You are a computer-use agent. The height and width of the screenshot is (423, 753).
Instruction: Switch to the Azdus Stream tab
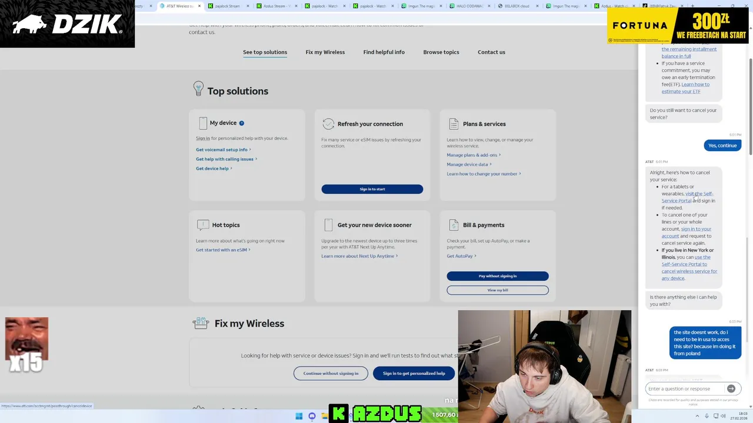(x=275, y=6)
